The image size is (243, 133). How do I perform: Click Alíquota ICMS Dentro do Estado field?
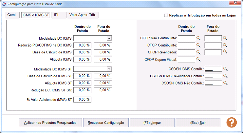[x=82, y=59]
